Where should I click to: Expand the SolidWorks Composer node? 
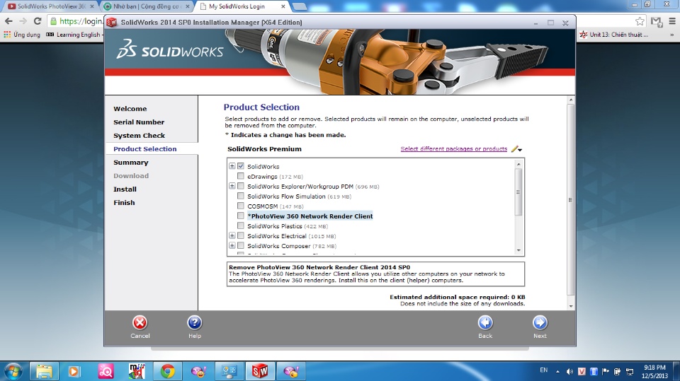[x=232, y=245]
